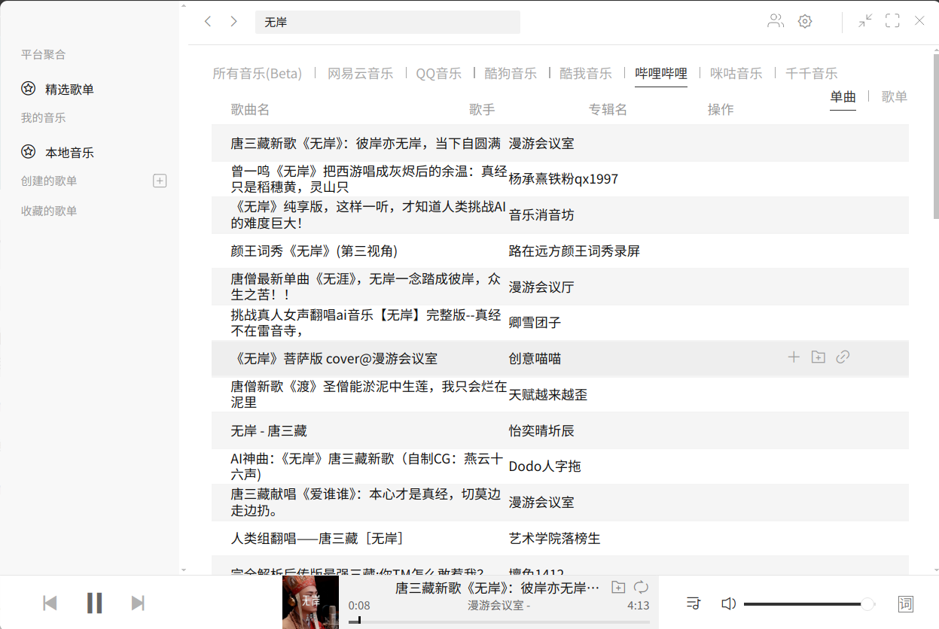Screen dimensions: 939x629
Task: Select song 无岸 - 唐三藏
Action: coord(269,430)
